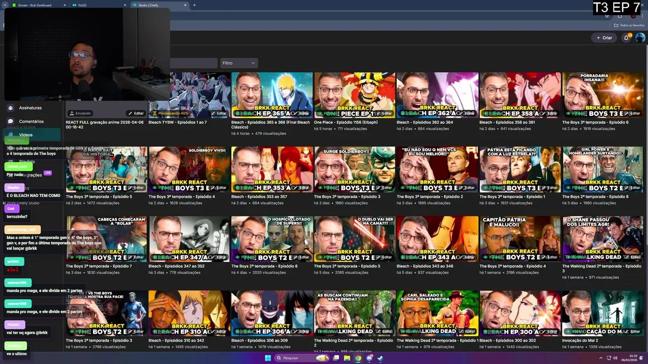Image resolution: width=648 pixels, height=364 pixels.
Task: Open the Chrome three-dot menu
Action: (643, 16)
